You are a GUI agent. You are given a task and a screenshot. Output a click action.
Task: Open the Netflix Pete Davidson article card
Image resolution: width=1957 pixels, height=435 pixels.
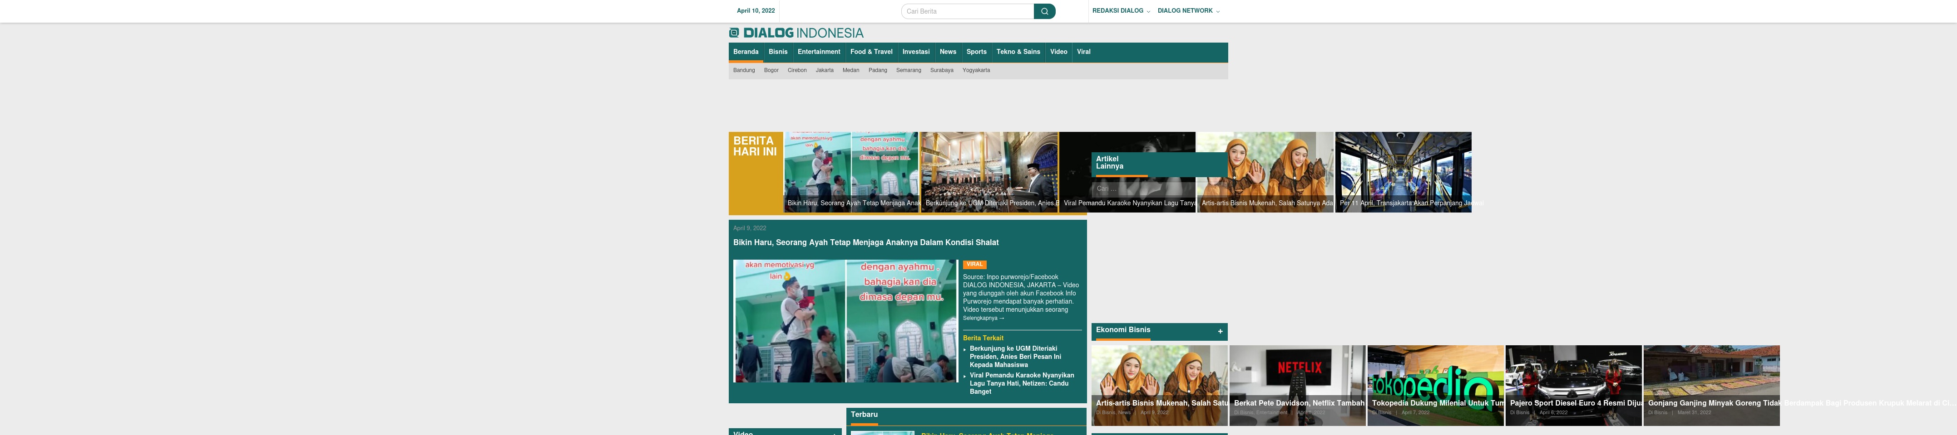(x=1297, y=386)
